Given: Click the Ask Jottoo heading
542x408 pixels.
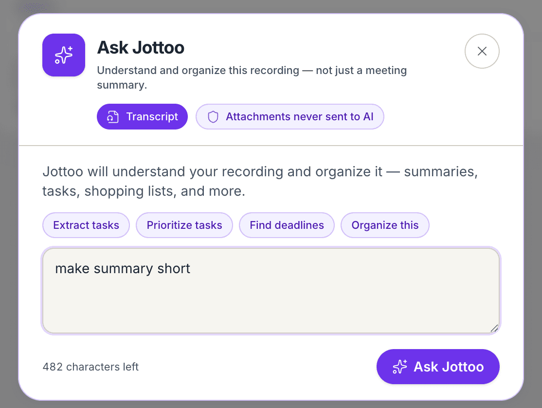Looking at the screenshot, I should pos(141,48).
